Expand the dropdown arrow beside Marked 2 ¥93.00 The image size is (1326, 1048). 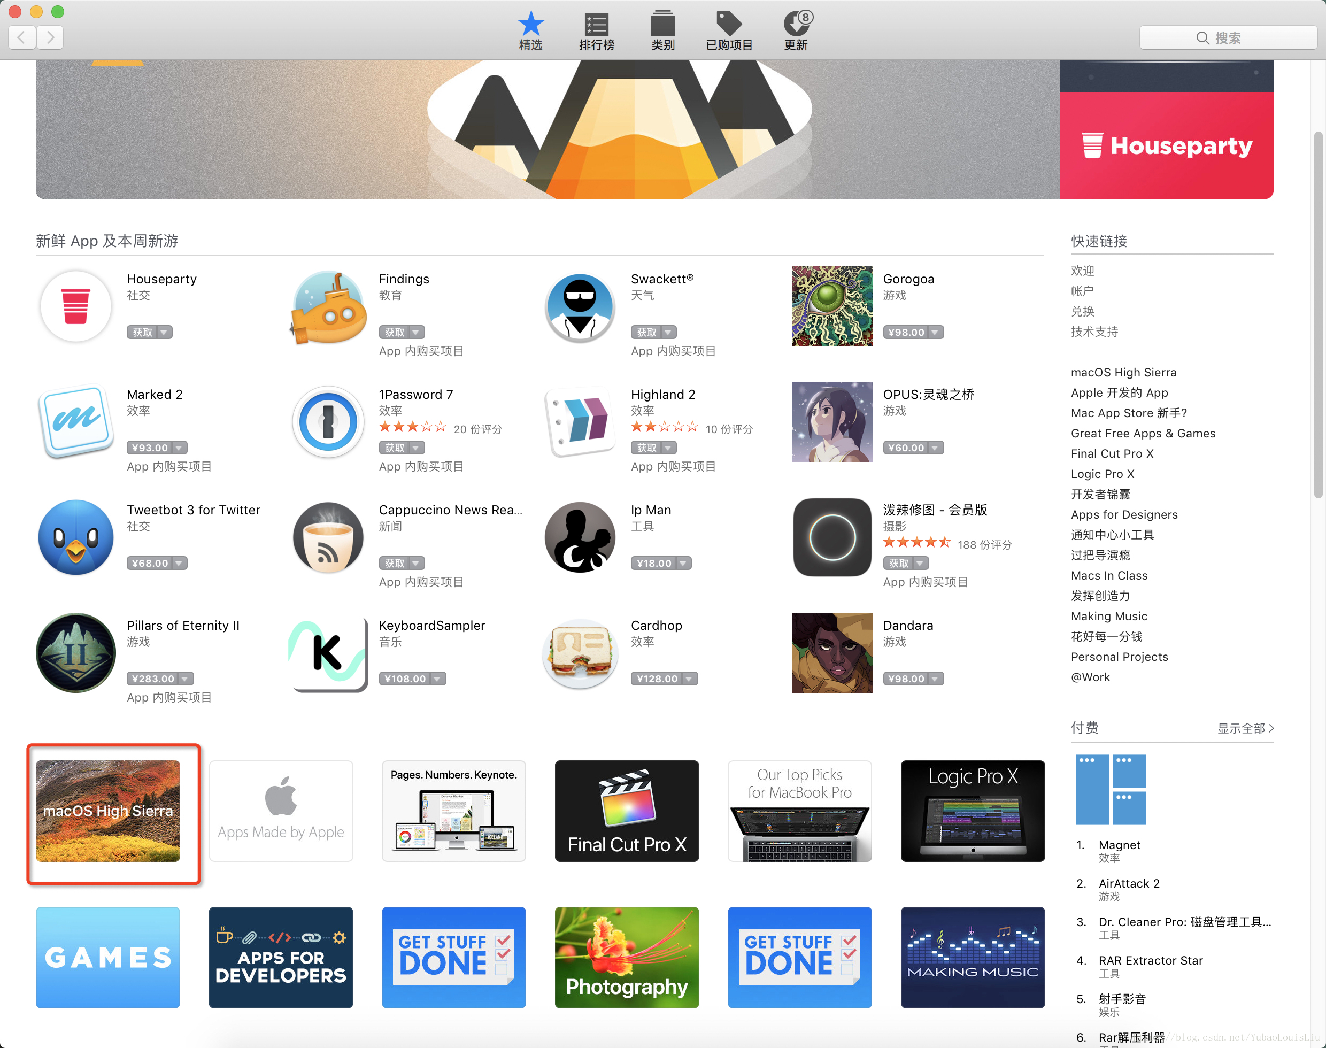click(180, 448)
